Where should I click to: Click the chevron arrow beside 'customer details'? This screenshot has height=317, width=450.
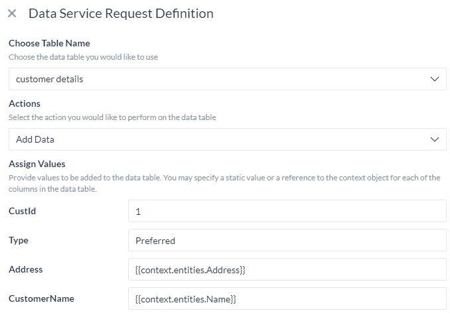click(x=435, y=79)
